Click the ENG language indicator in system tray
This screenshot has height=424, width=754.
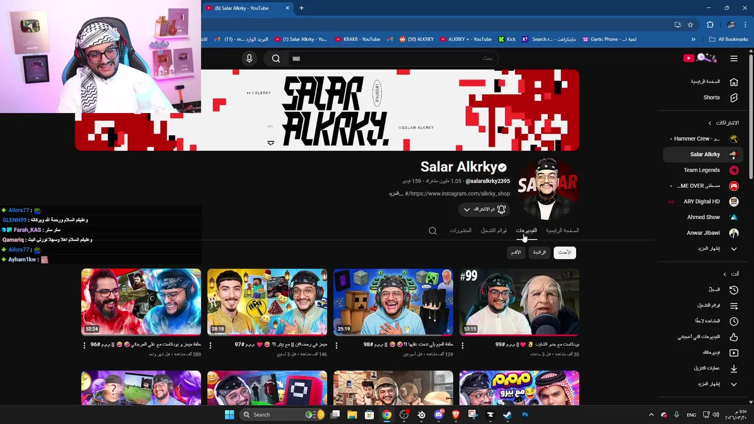pyautogui.click(x=692, y=415)
